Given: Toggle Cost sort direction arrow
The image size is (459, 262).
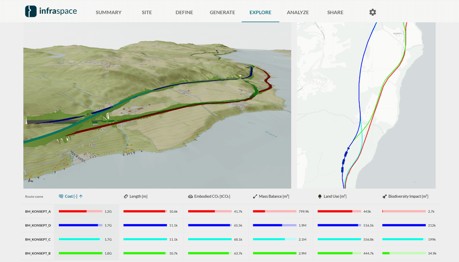Looking at the screenshot, I should pyautogui.click(x=81, y=196).
